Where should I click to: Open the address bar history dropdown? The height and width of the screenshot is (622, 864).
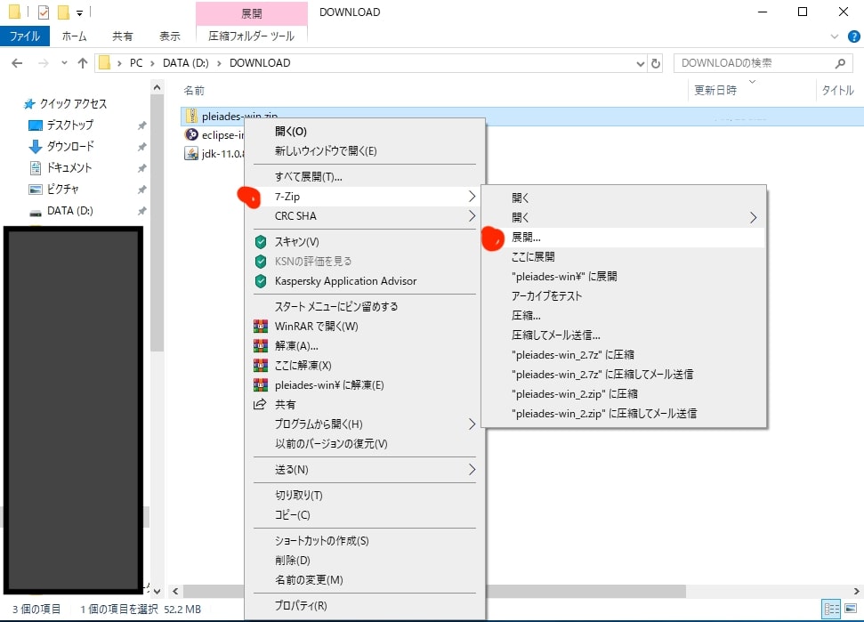641,63
